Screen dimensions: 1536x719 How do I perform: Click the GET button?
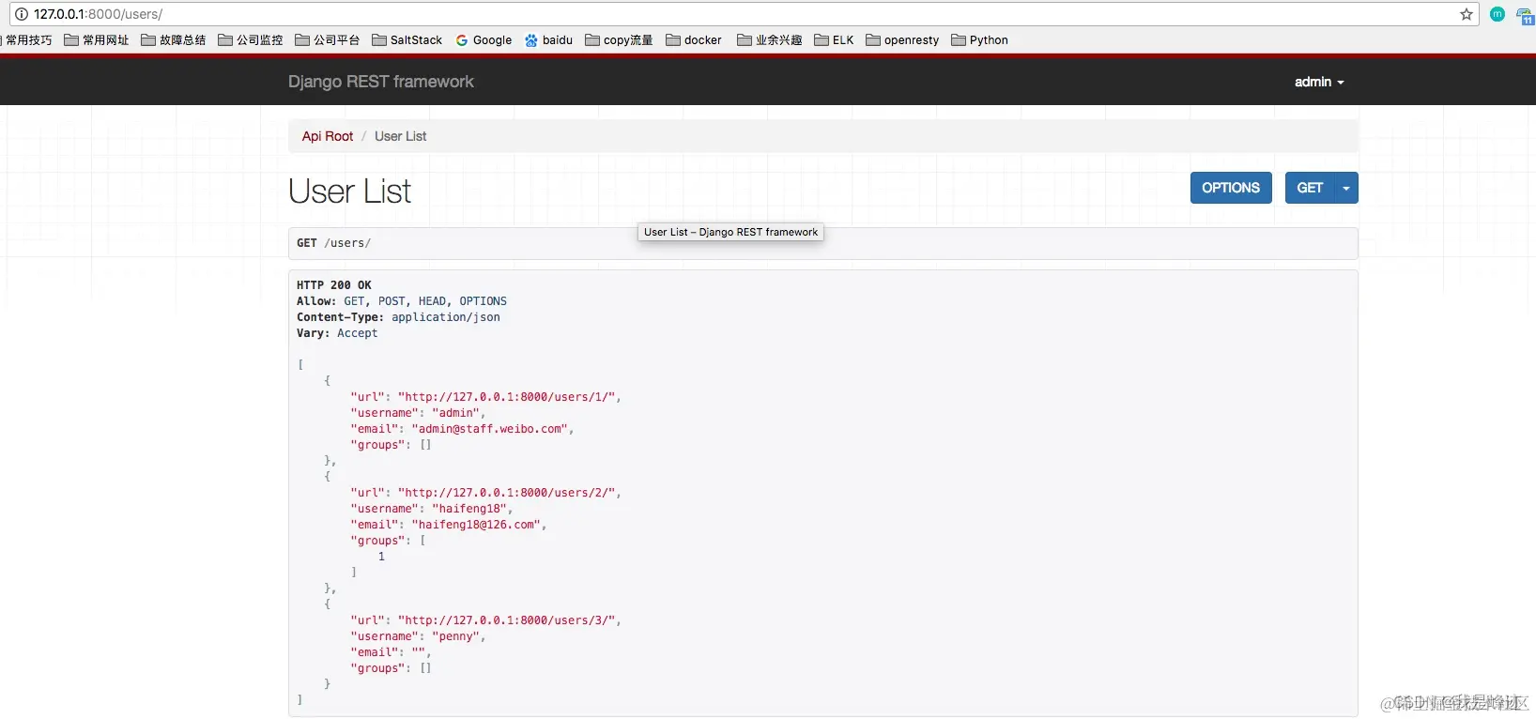1310,188
